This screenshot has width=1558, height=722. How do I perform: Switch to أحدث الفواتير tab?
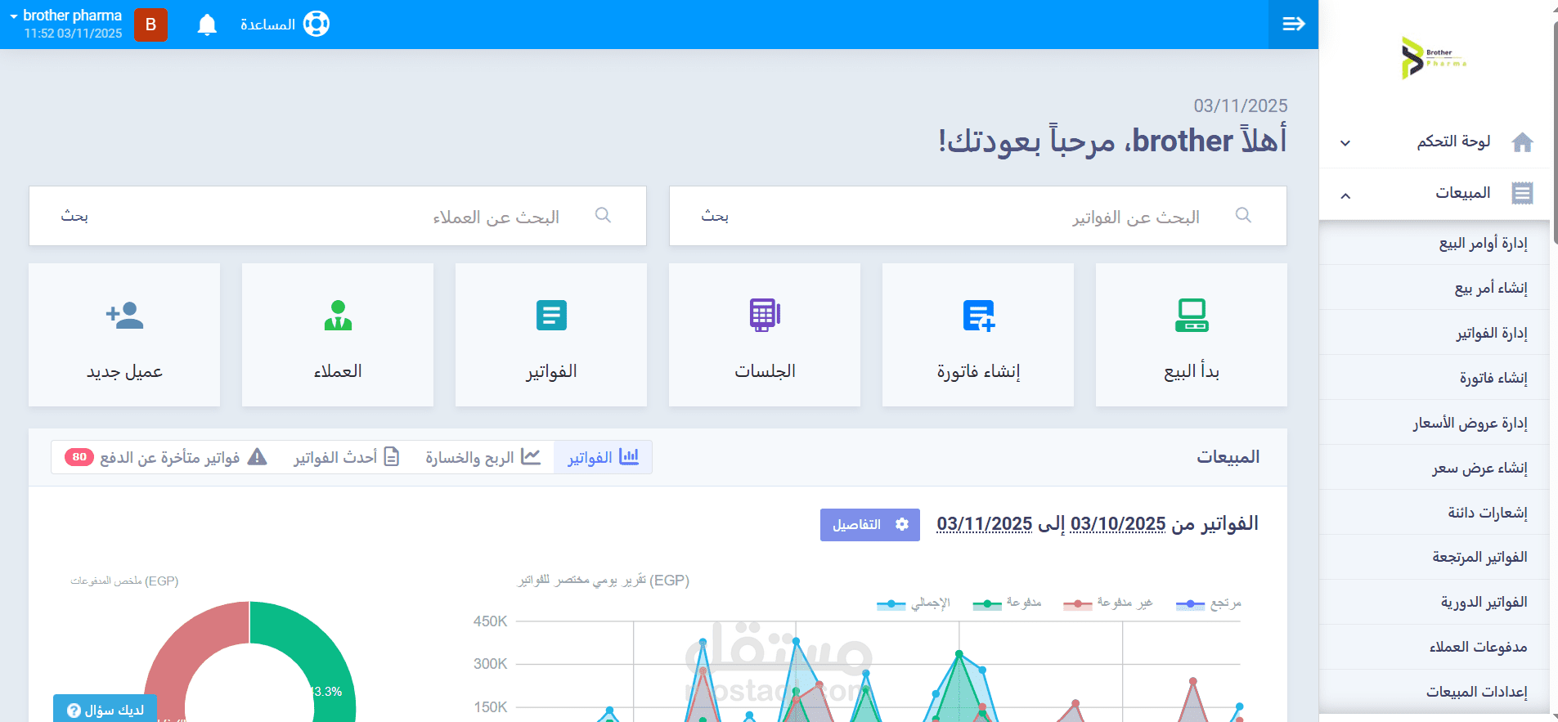[x=346, y=457]
